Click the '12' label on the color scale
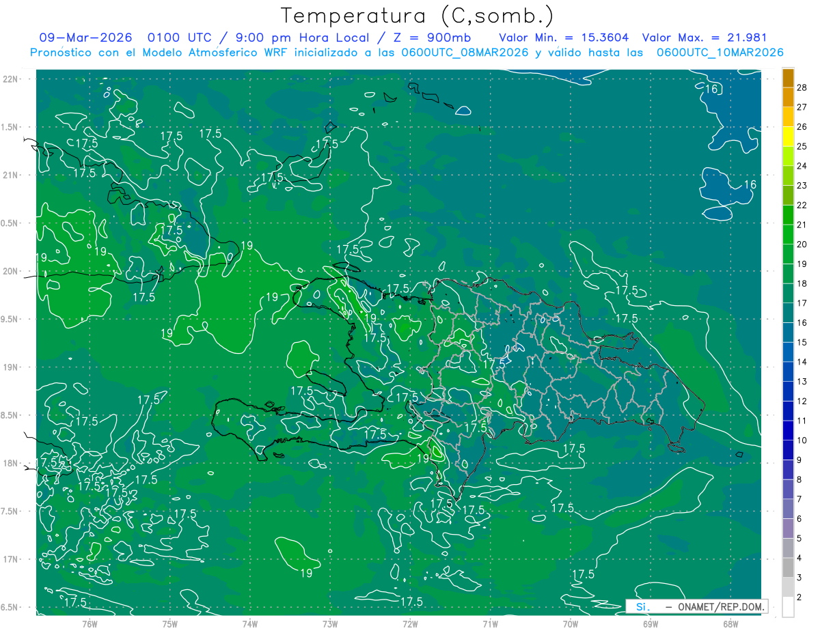 click(802, 401)
